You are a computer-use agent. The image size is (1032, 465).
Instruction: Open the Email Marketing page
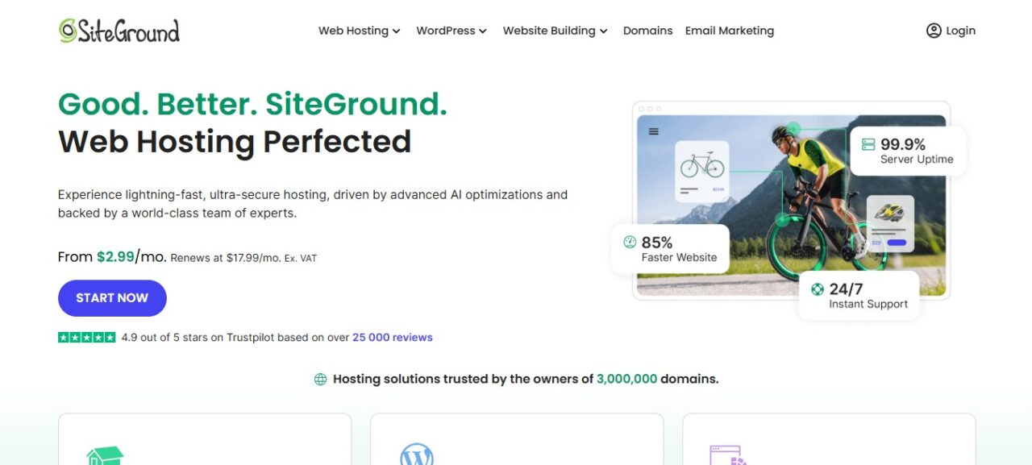pos(729,31)
